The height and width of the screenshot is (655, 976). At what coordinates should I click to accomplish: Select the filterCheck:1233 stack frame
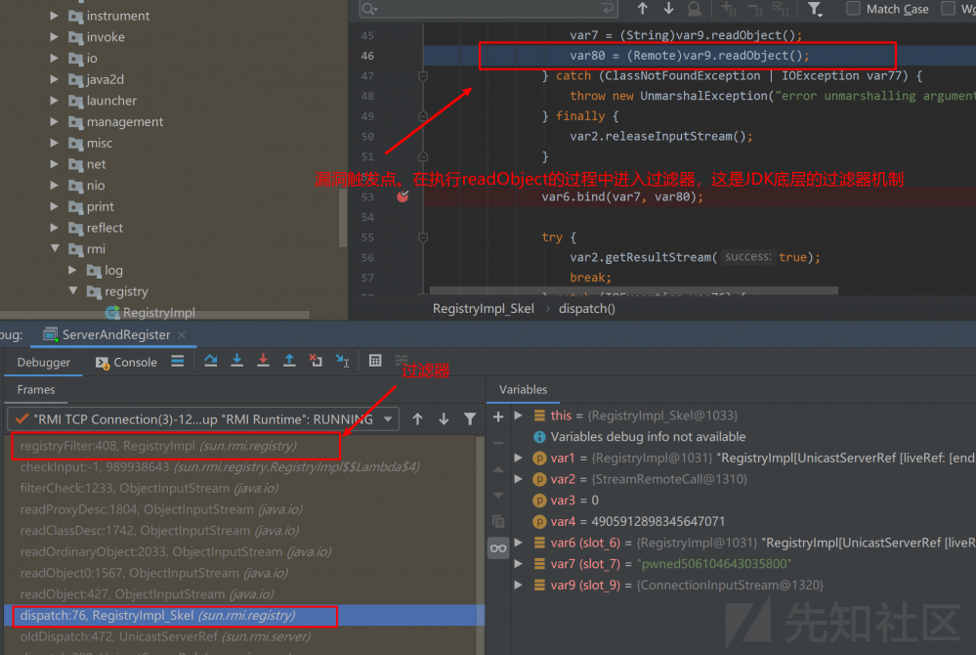244,488
